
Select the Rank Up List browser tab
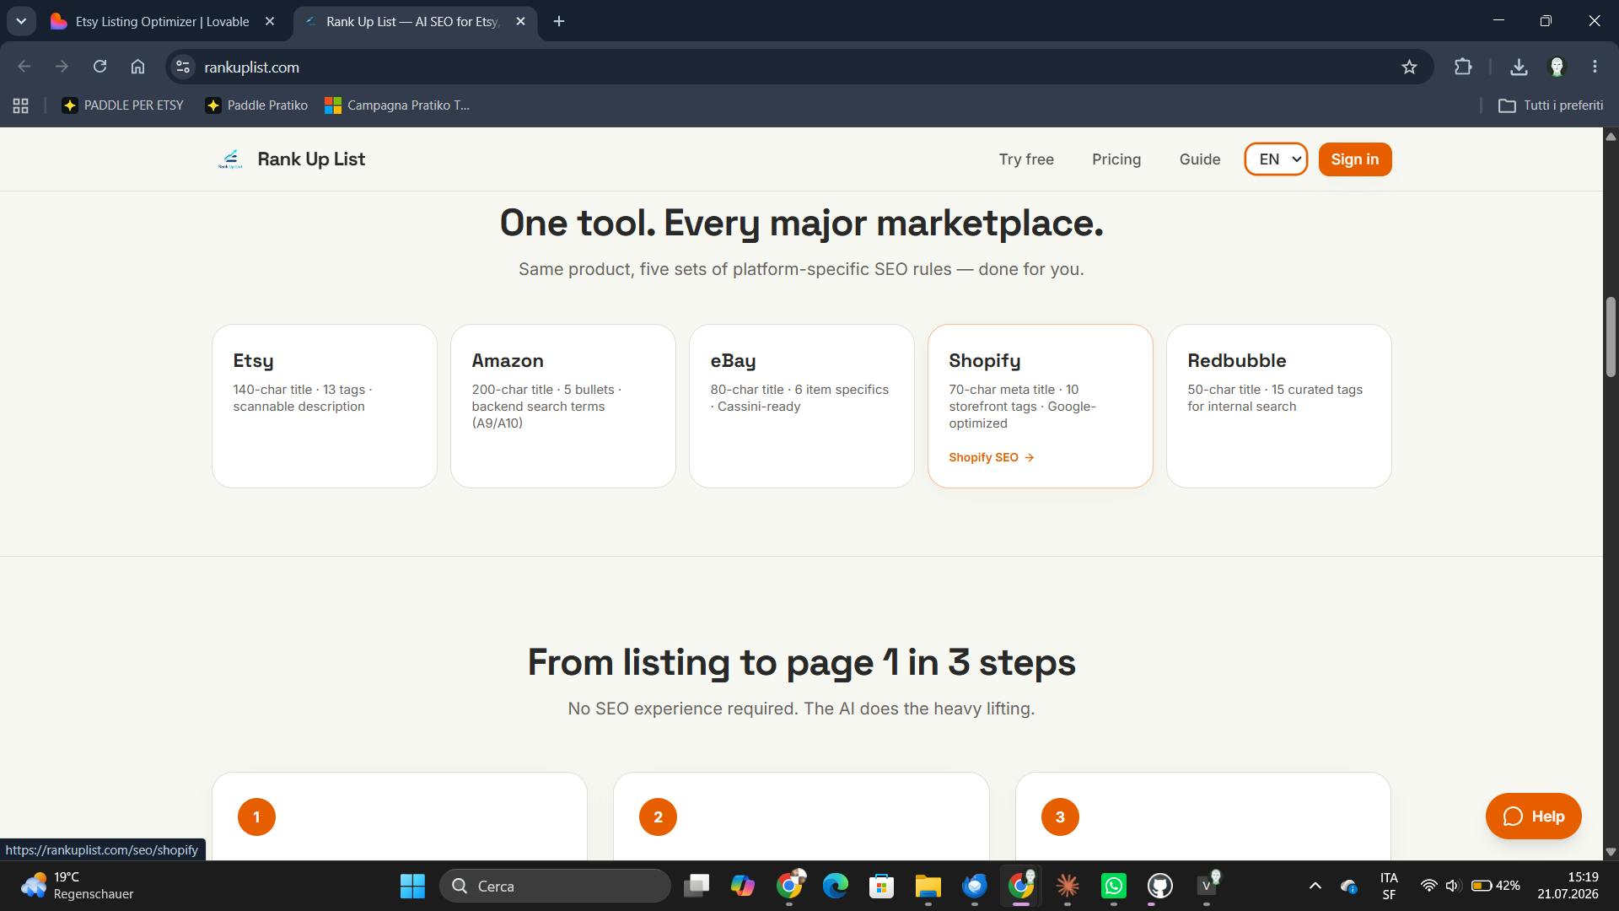tap(413, 21)
